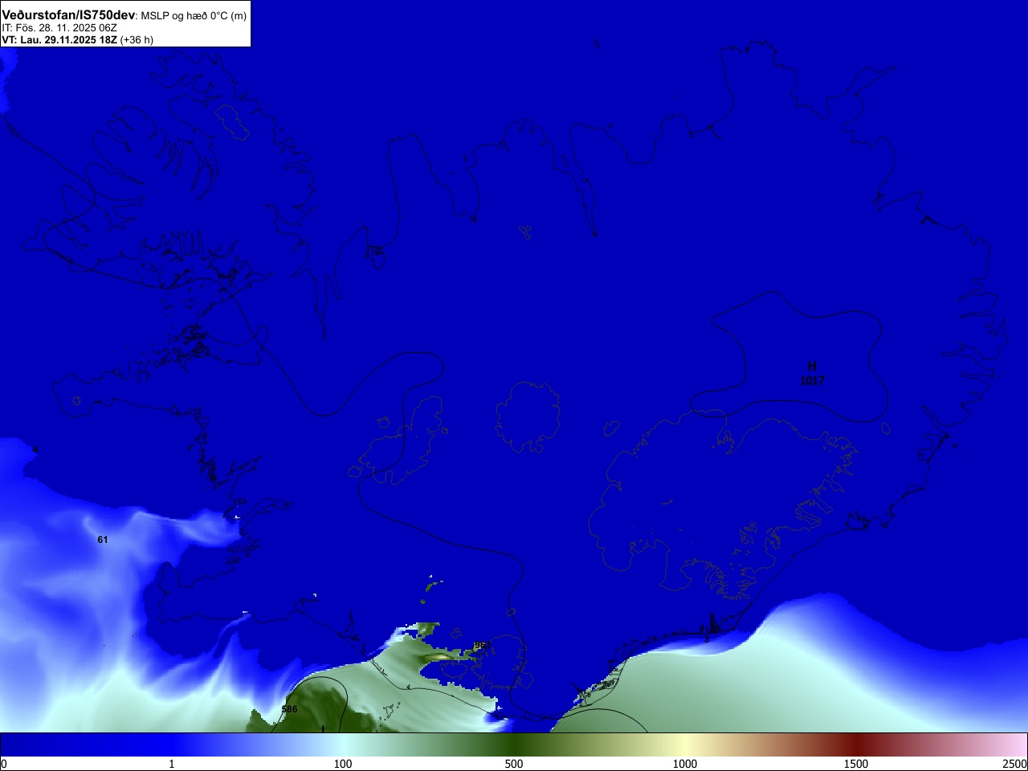
Task: Click the "61" height value on the map
Action: coord(103,540)
